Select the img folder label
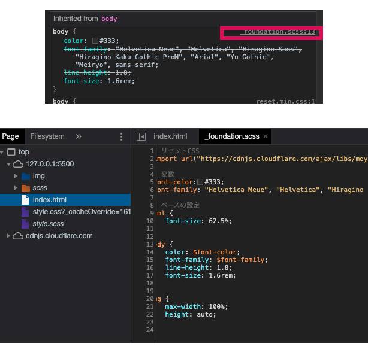 pyautogui.click(x=39, y=176)
